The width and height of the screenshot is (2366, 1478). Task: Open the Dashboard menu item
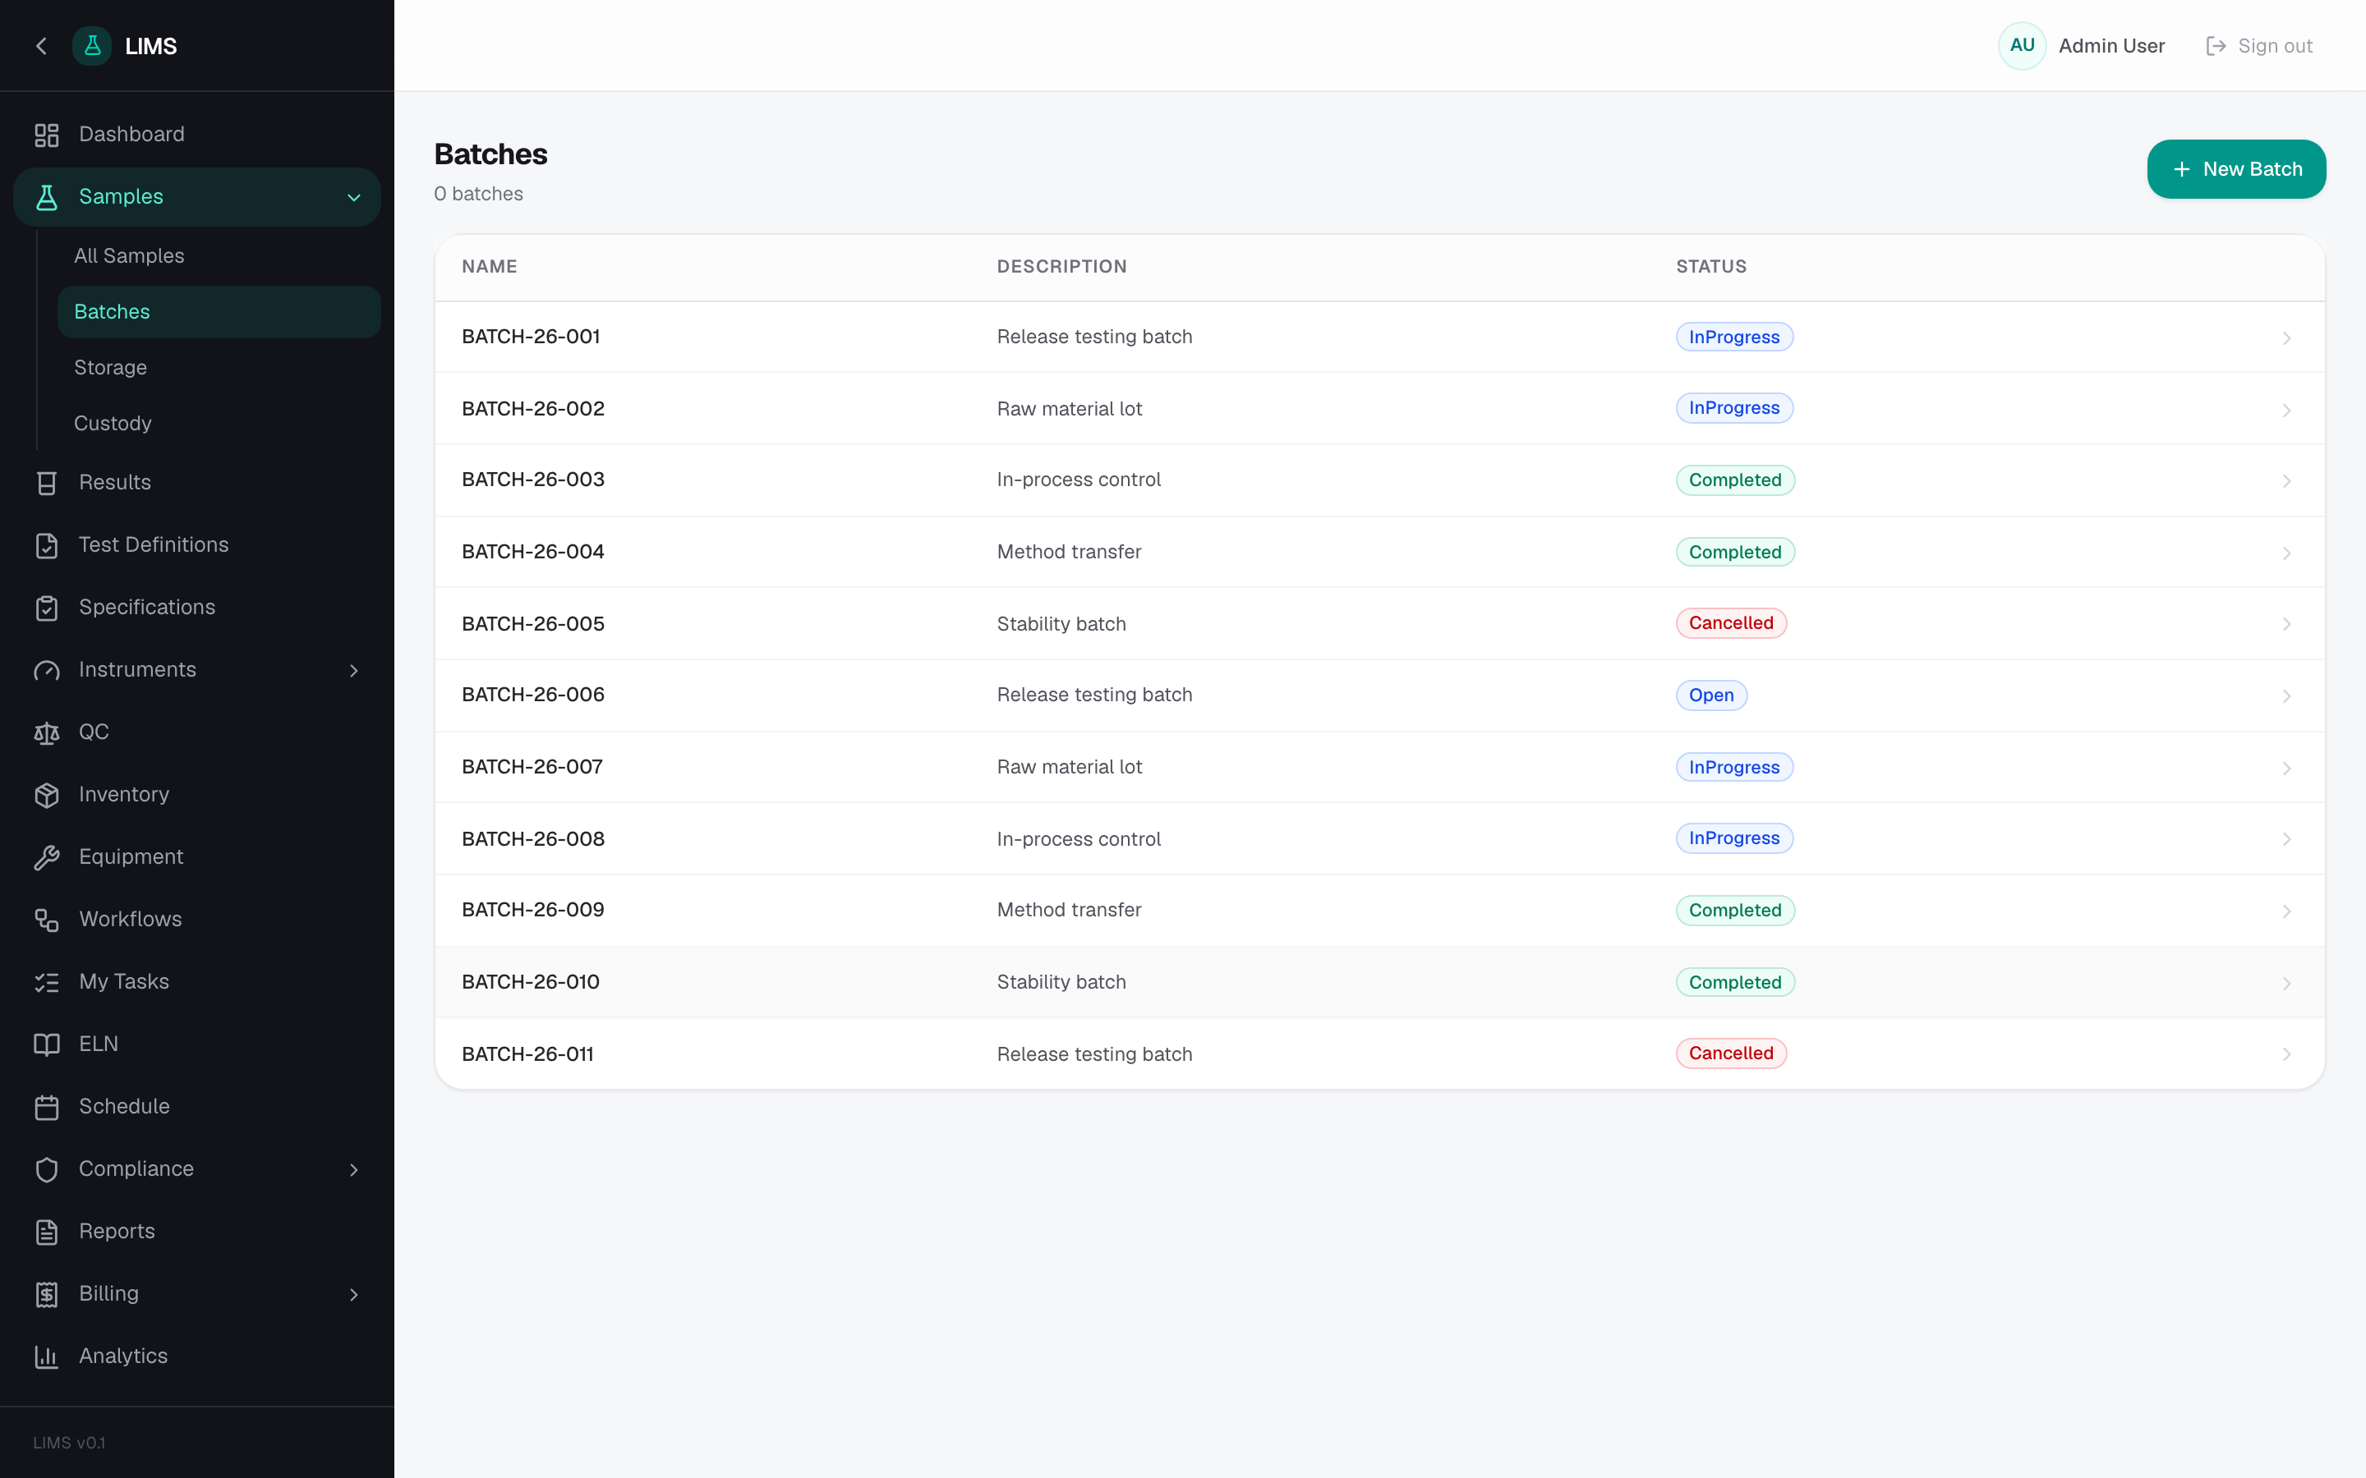(196, 135)
